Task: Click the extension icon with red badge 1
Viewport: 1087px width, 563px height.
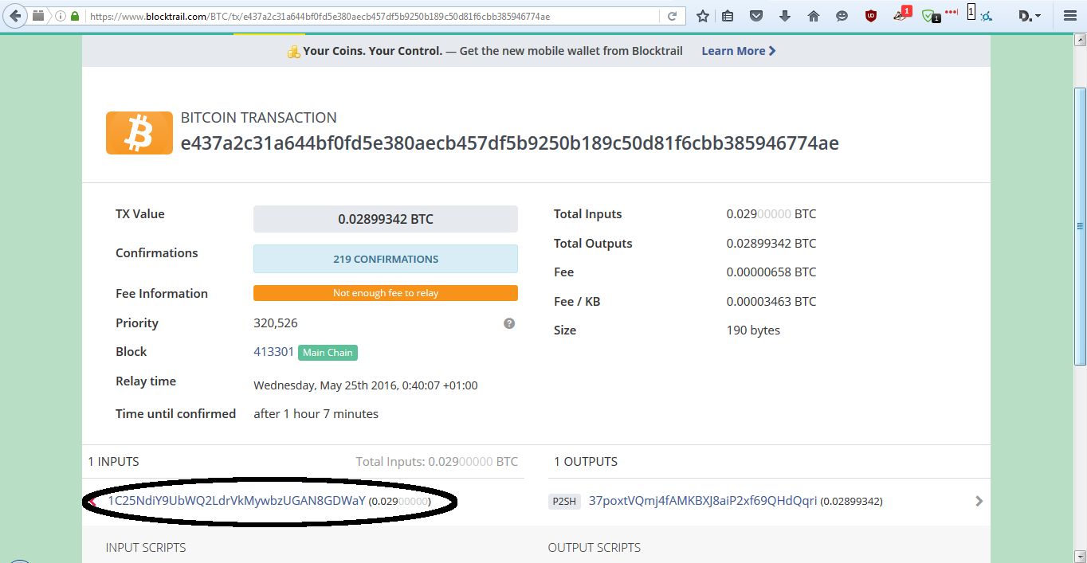Action: [902, 14]
